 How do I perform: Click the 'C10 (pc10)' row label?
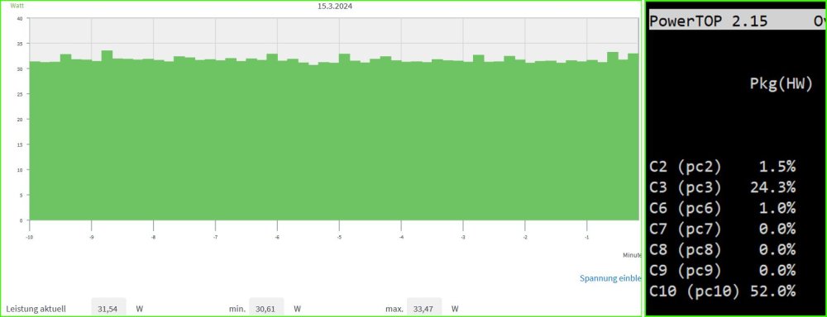click(x=695, y=291)
